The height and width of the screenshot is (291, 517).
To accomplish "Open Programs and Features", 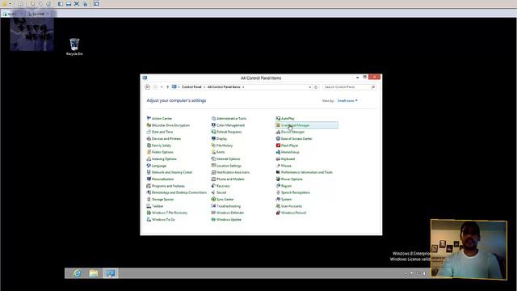I will [166, 186].
